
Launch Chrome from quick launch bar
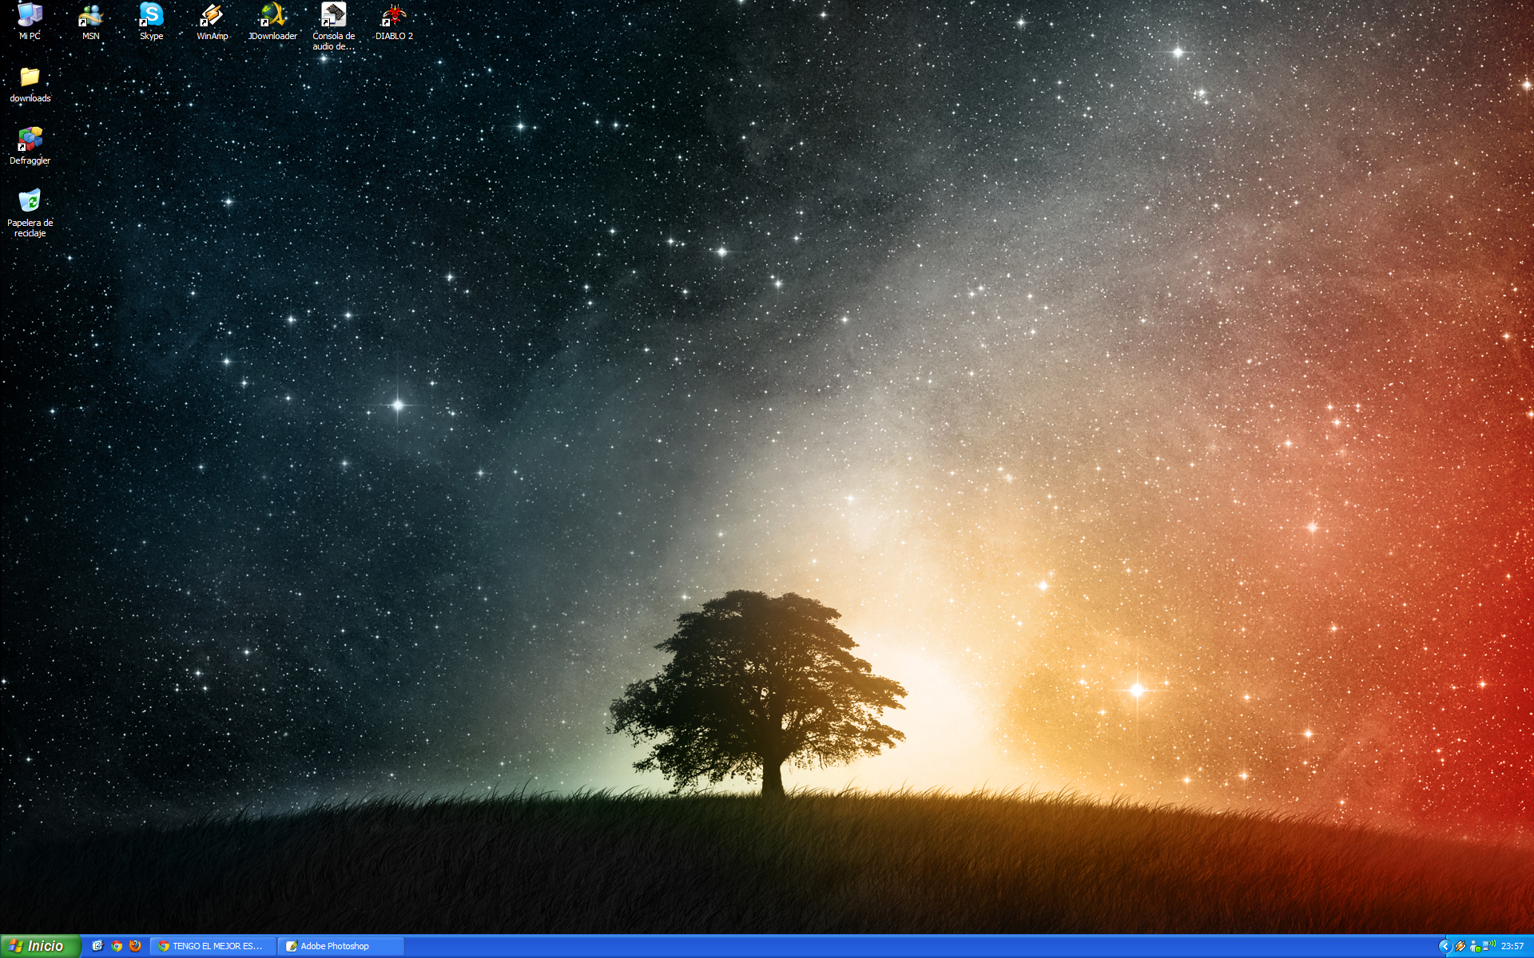117,946
